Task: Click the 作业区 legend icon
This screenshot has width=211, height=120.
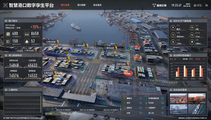Action: 146,103
